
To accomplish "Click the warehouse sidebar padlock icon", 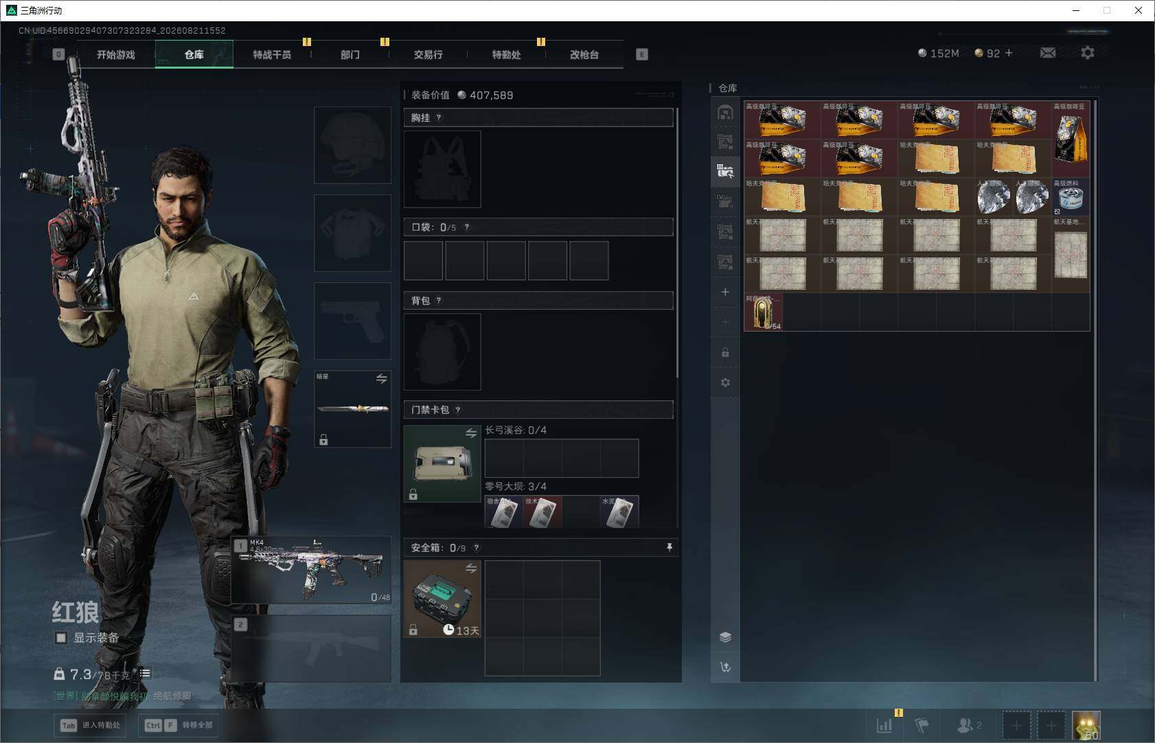I will tap(725, 352).
